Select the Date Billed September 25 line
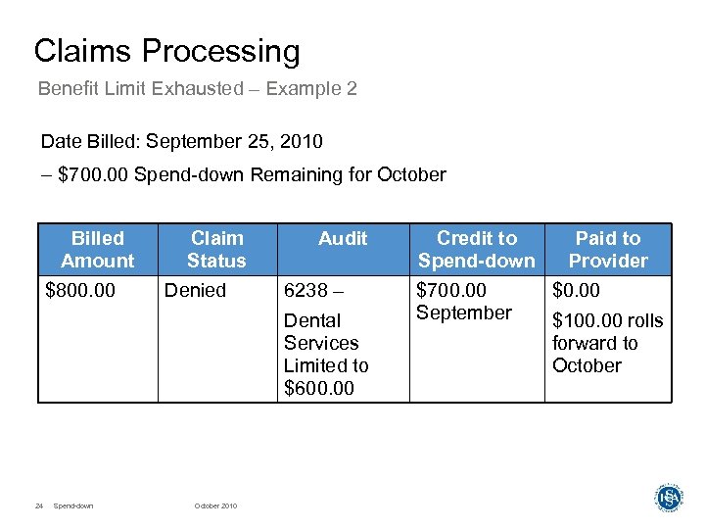 [181, 142]
